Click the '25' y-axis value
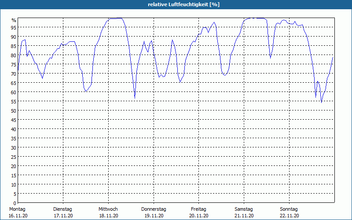The image size is (352, 220). pos(14,157)
